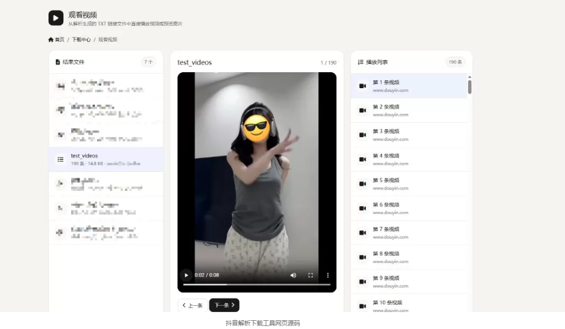Select 第 7 条视频 in playlist

(x=409, y=233)
